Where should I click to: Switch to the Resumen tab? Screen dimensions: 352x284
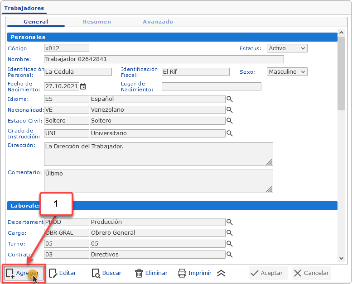point(96,22)
